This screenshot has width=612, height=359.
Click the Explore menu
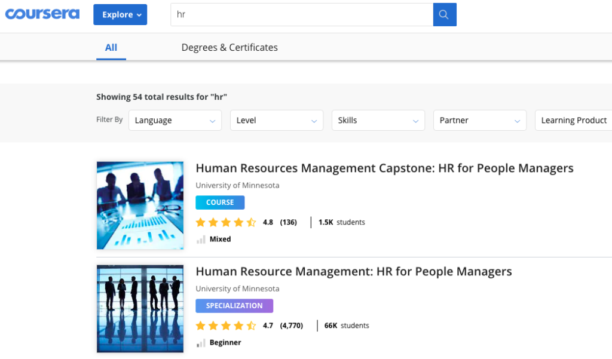click(120, 14)
